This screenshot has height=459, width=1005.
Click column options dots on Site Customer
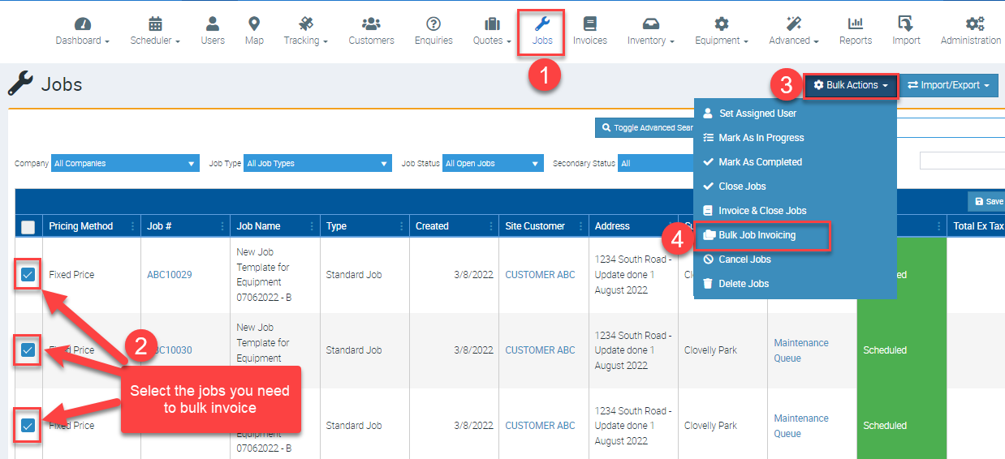point(580,226)
